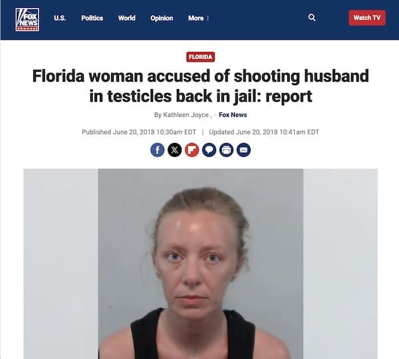
Task: Open the U.S. section
Action: point(60,18)
